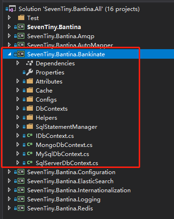Click the Test folder icon

click(x=21, y=18)
